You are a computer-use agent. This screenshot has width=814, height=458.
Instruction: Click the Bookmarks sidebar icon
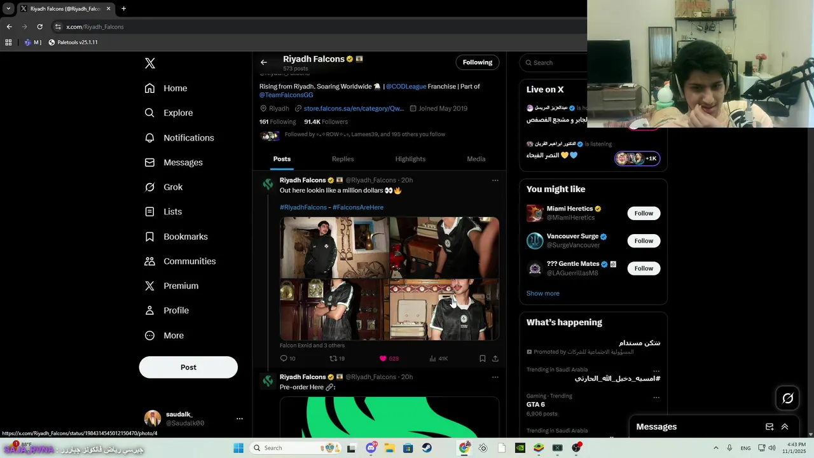coord(149,237)
